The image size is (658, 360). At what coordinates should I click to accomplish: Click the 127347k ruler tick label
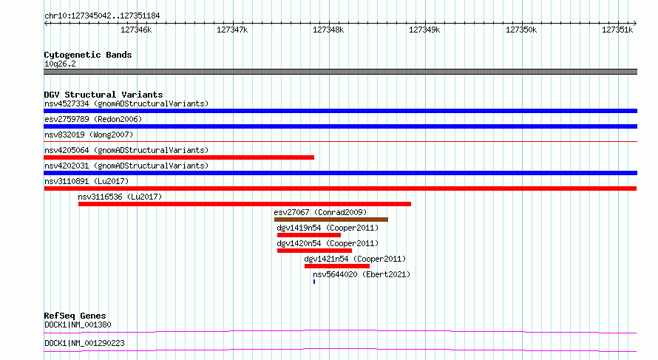point(232,30)
